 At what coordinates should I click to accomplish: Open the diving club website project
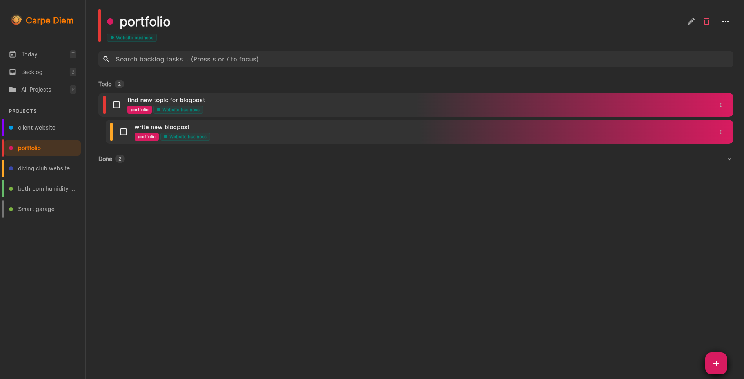click(44, 168)
